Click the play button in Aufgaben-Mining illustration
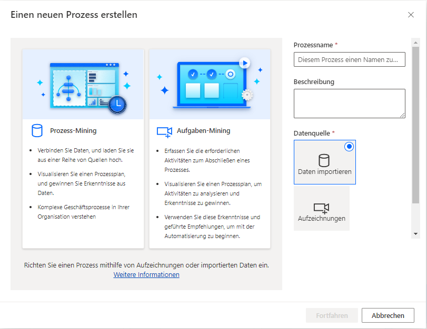 click(244, 63)
